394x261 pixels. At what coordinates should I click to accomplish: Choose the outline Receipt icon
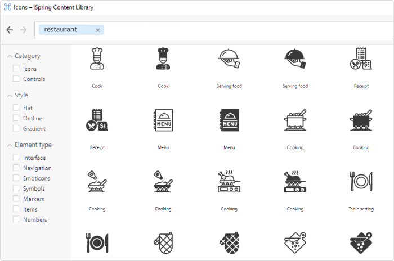point(361,59)
